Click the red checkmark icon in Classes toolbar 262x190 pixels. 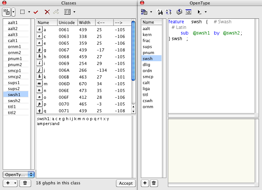pos(36,12)
